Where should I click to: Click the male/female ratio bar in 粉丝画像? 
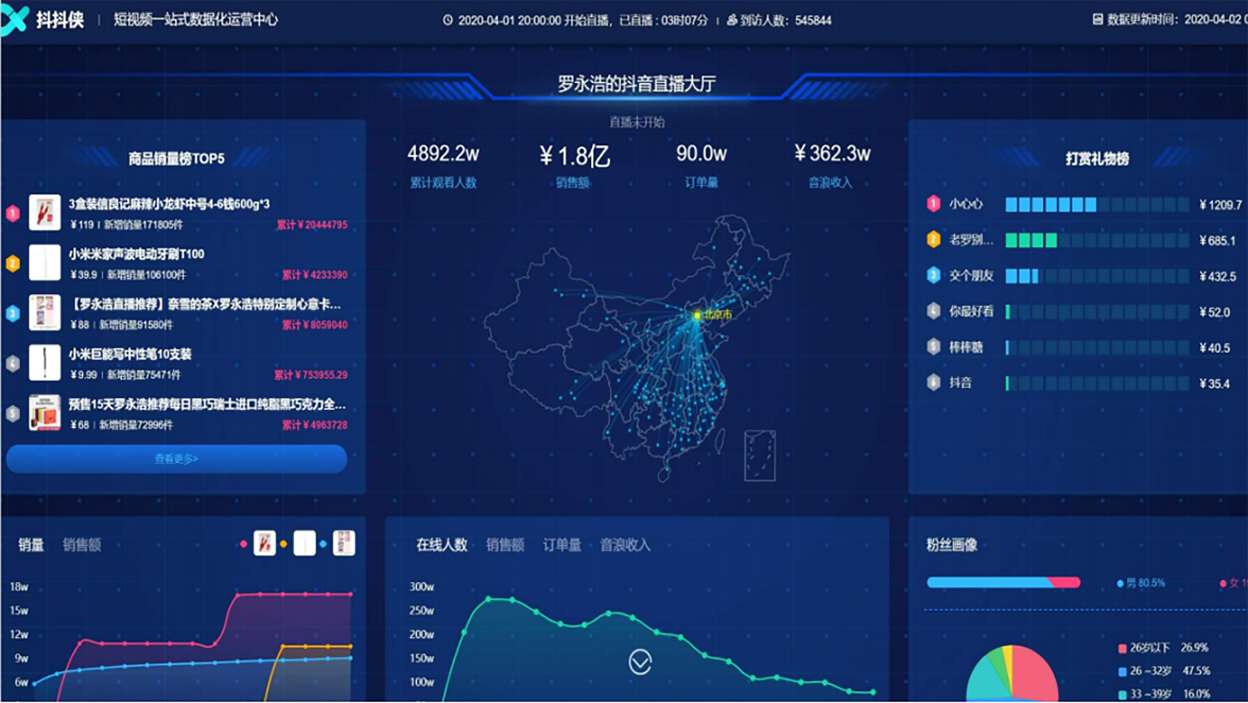point(1003,582)
